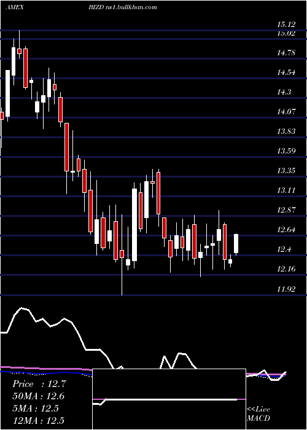
Task: Click the 13.83 price axis label
Action: 286,131
